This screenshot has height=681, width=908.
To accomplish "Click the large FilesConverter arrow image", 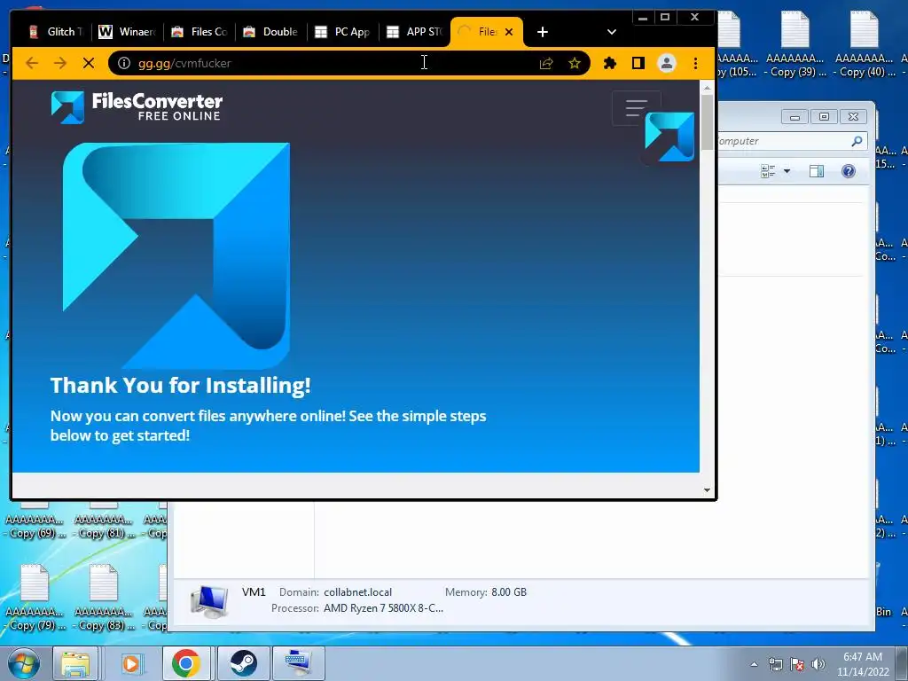I will (x=176, y=255).
